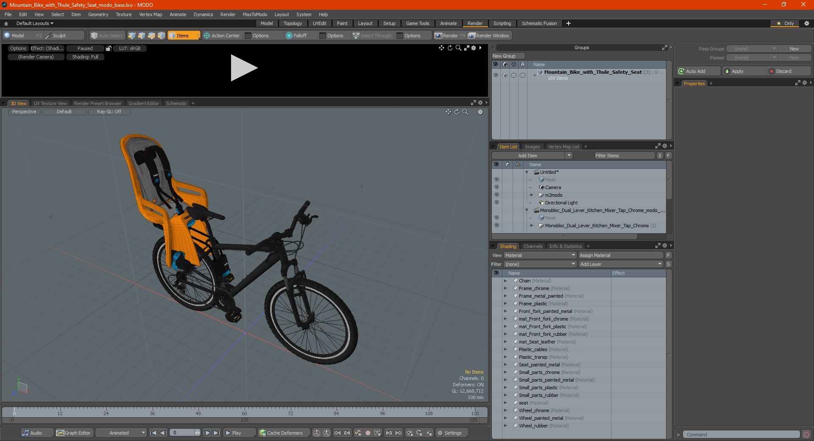The width and height of the screenshot is (814, 441).
Task: Click Command record button icon
Action: pyautogui.click(x=806, y=435)
